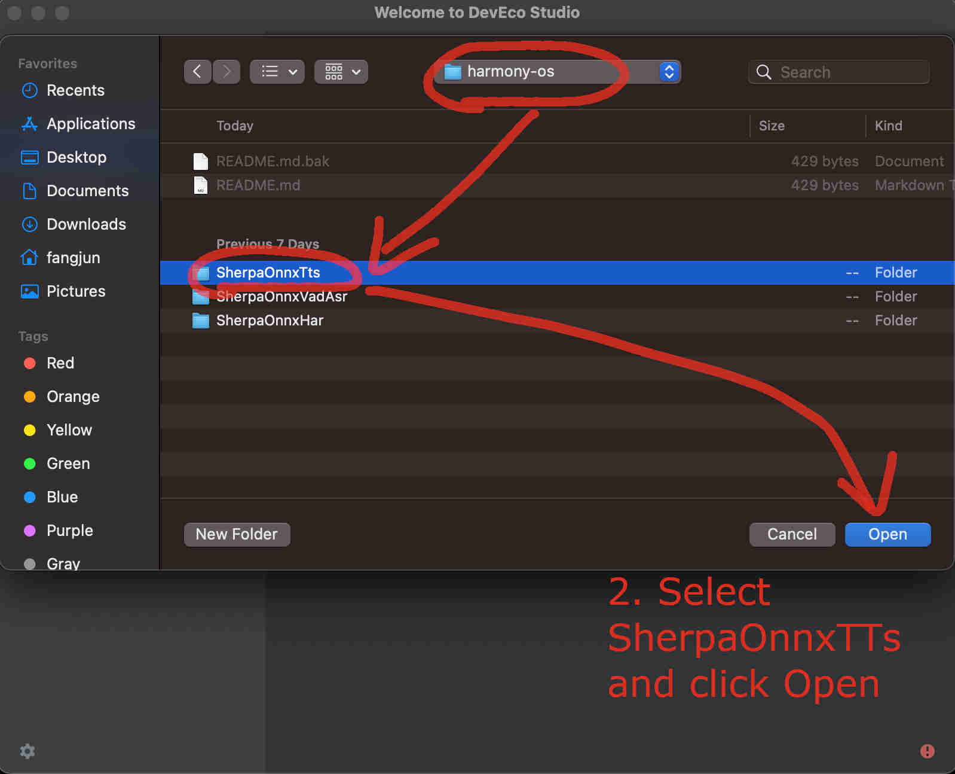Click the New Folder button
The image size is (955, 774).
(x=237, y=535)
